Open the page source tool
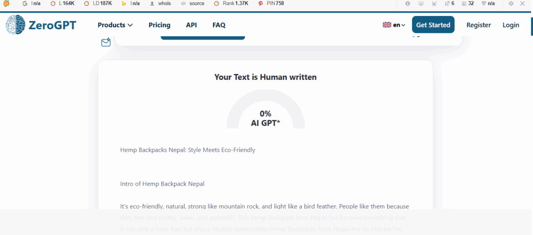 [x=192, y=4]
